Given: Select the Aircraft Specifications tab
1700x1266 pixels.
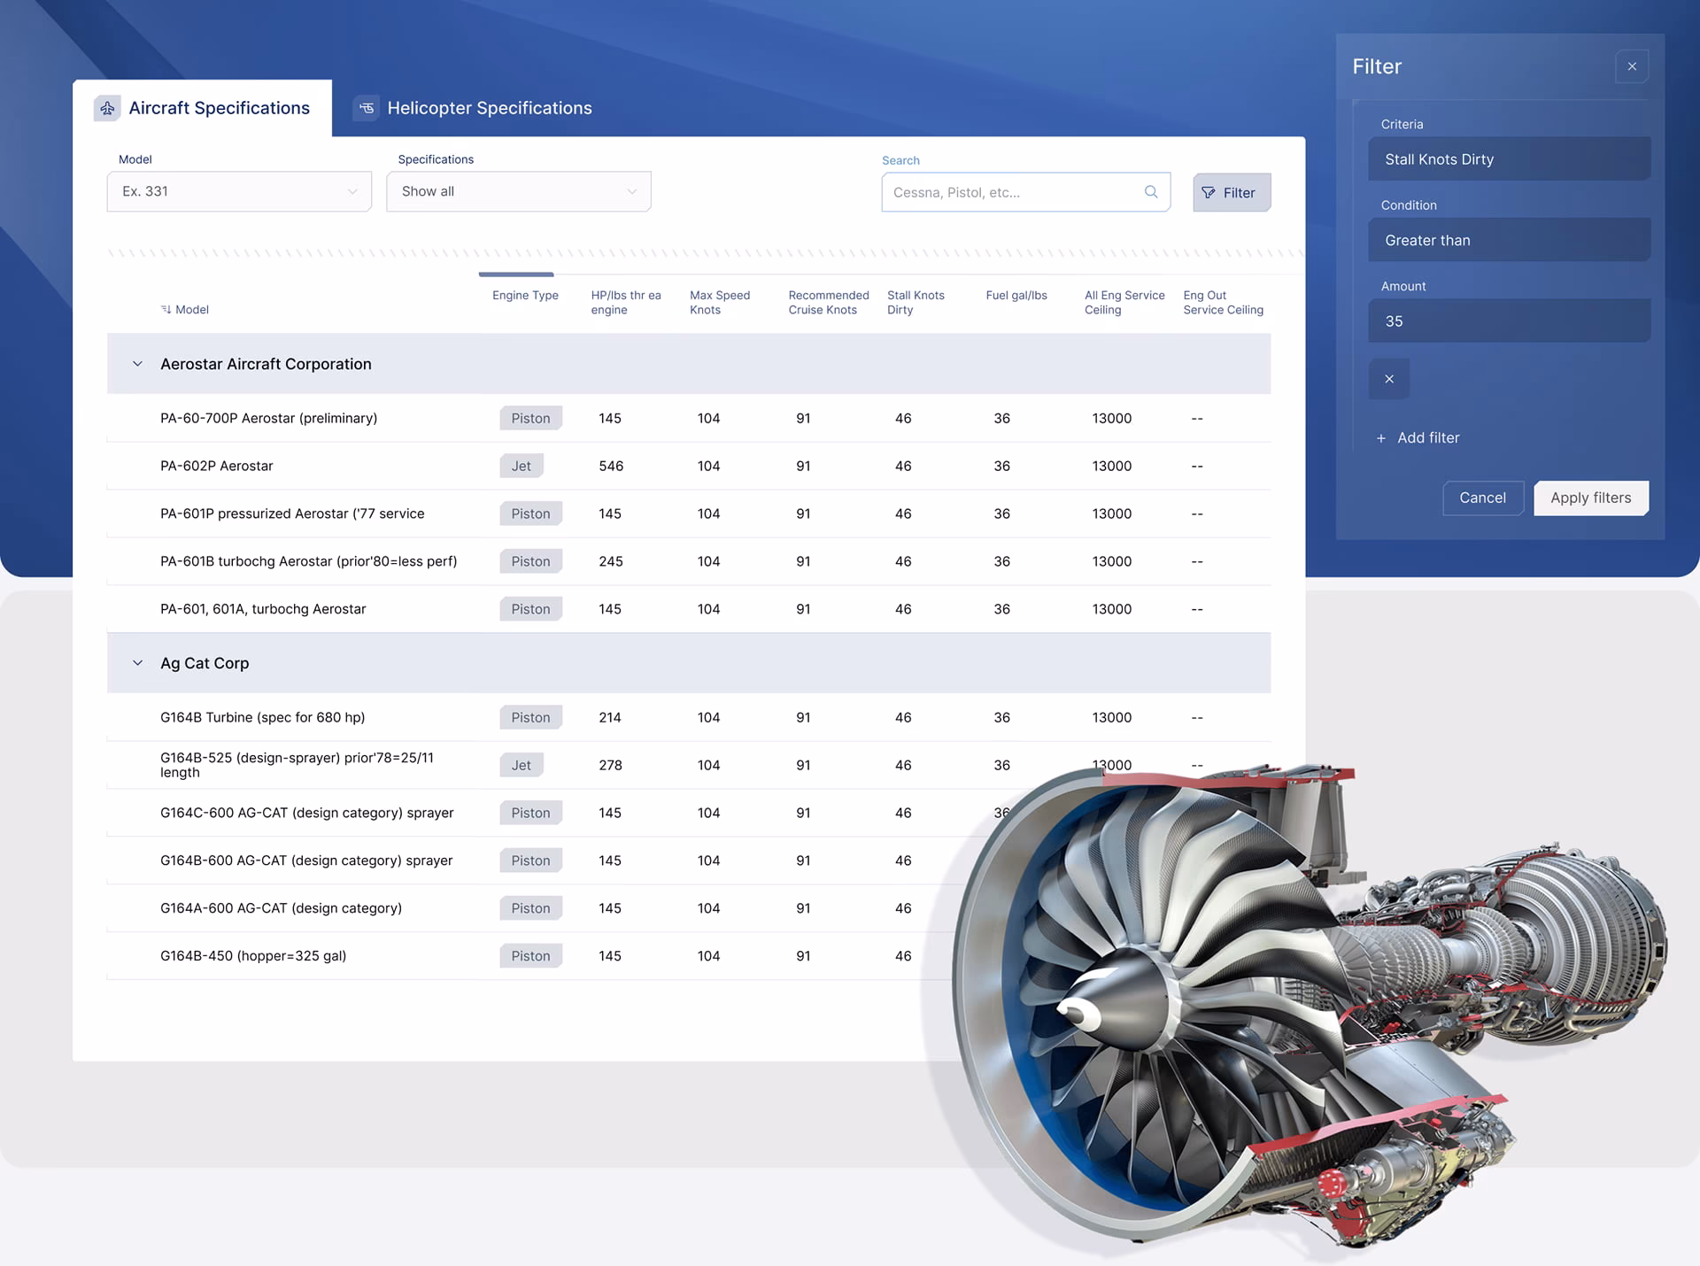Looking at the screenshot, I should tap(219, 108).
